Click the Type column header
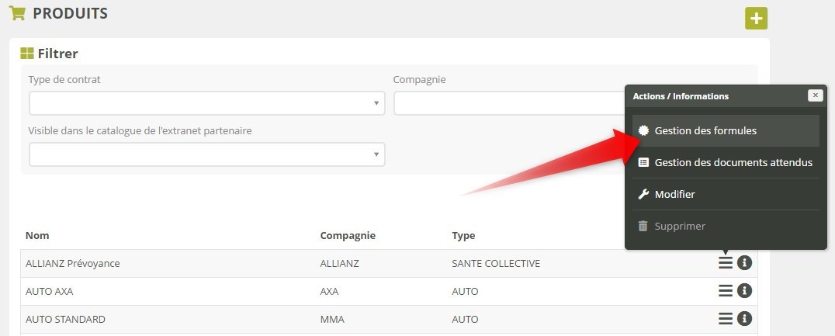835x336 pixels. click(463, 235)
